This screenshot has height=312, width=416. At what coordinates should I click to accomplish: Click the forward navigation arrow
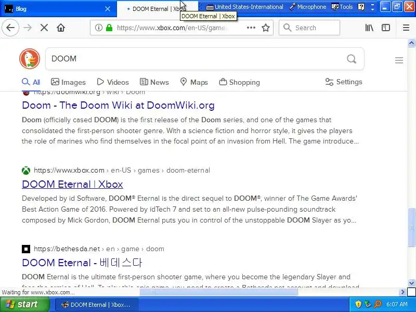point(28,28)
